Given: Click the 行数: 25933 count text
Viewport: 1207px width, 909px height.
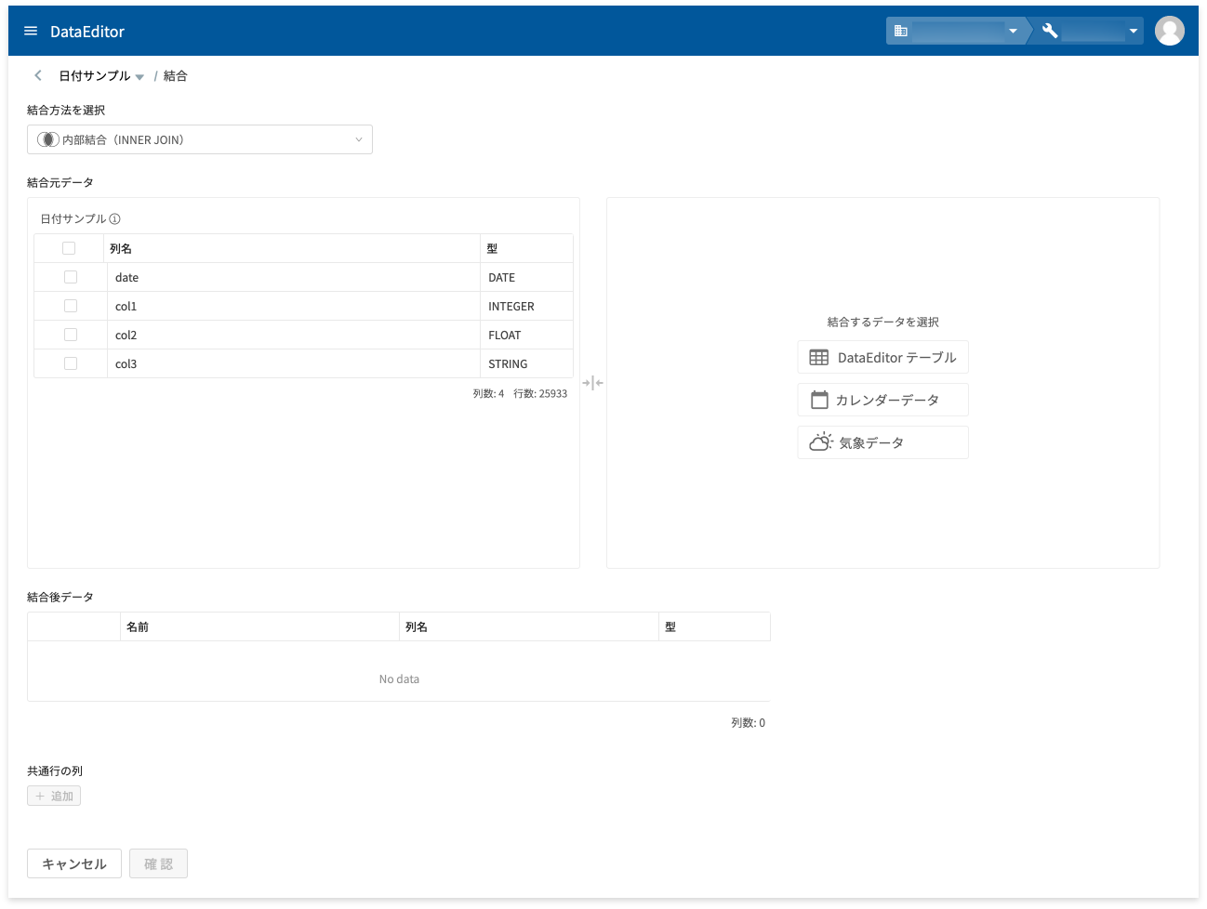Looking at the screenshot, I should click(540, 393).
